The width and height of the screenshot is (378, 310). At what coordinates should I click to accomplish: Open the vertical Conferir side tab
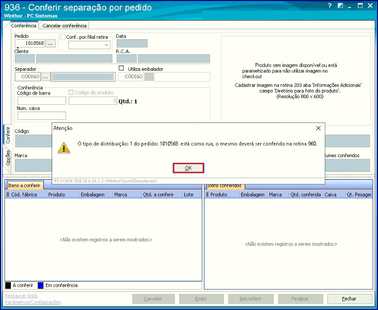(x=8, y=135)
